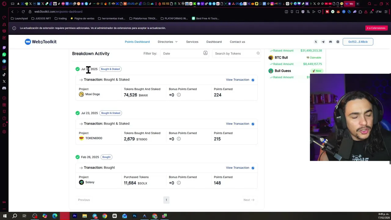Open TikTok in the Opera sidebar

click(4, 75)
